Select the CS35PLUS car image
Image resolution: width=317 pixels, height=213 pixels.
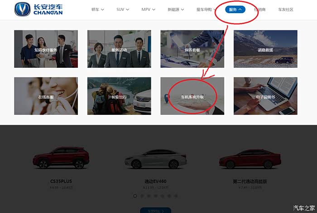click(x=61, y=158)
